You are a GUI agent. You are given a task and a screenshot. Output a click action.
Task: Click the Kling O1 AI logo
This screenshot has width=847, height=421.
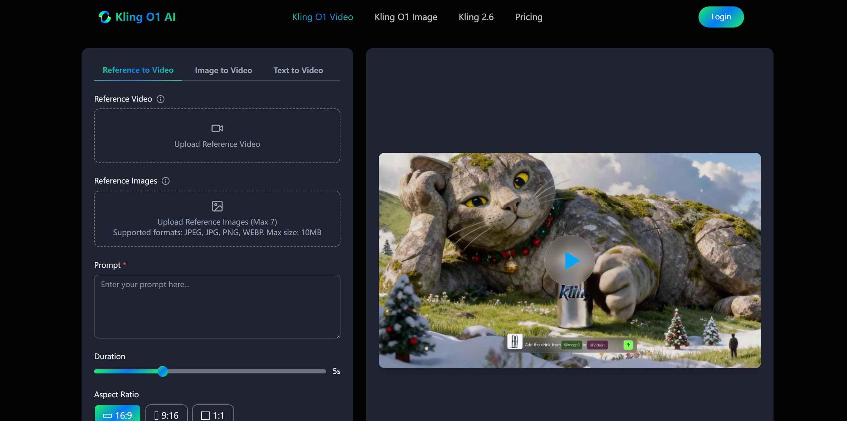click(137, 17)
